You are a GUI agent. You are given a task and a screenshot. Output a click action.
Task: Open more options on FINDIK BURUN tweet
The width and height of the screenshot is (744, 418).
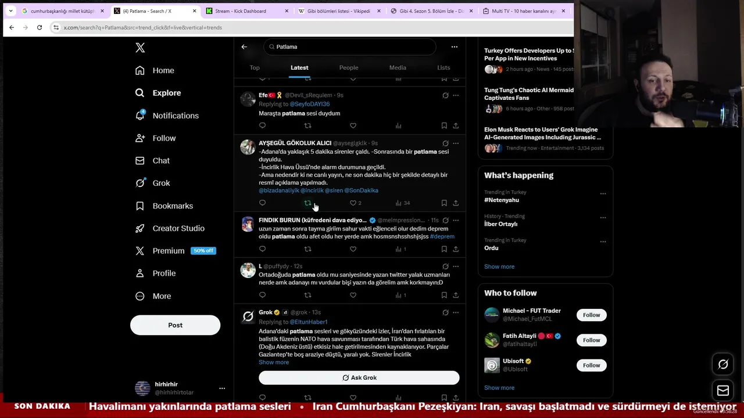click(x=456, y=221)
